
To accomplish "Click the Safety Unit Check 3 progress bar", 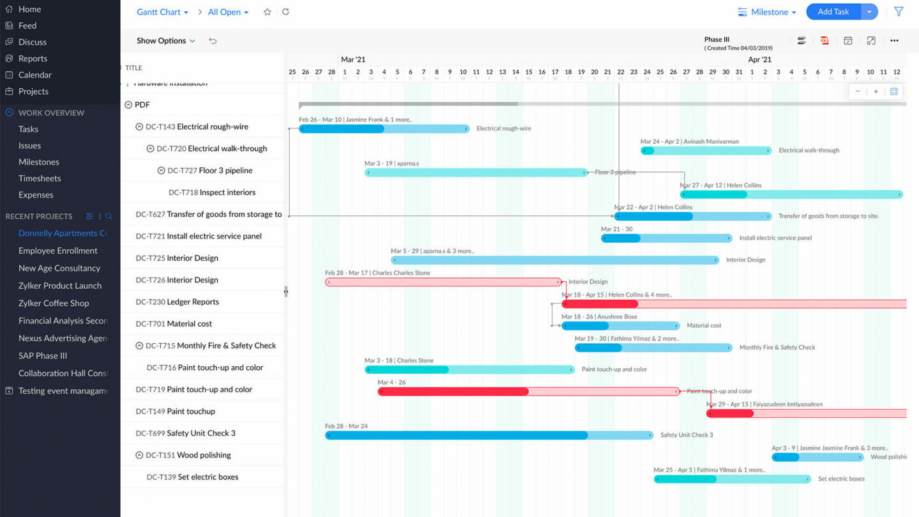I will click(x=489, y=435).
